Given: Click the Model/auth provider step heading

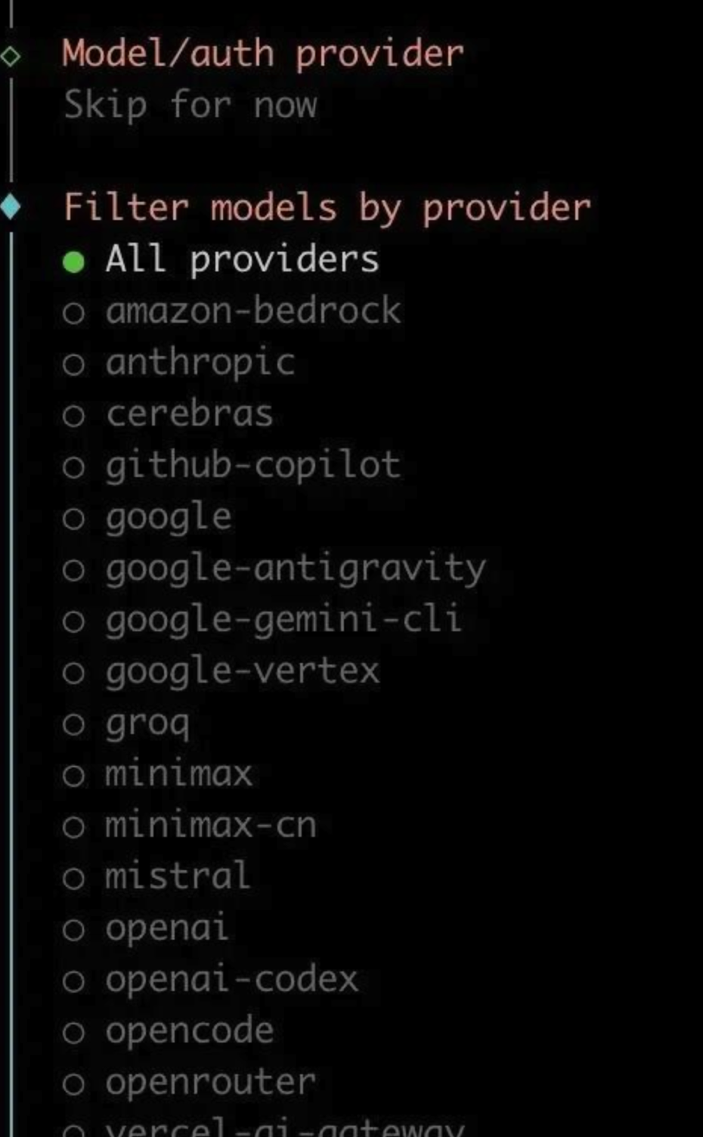Looking at the screenshot, I should [262, 54].
